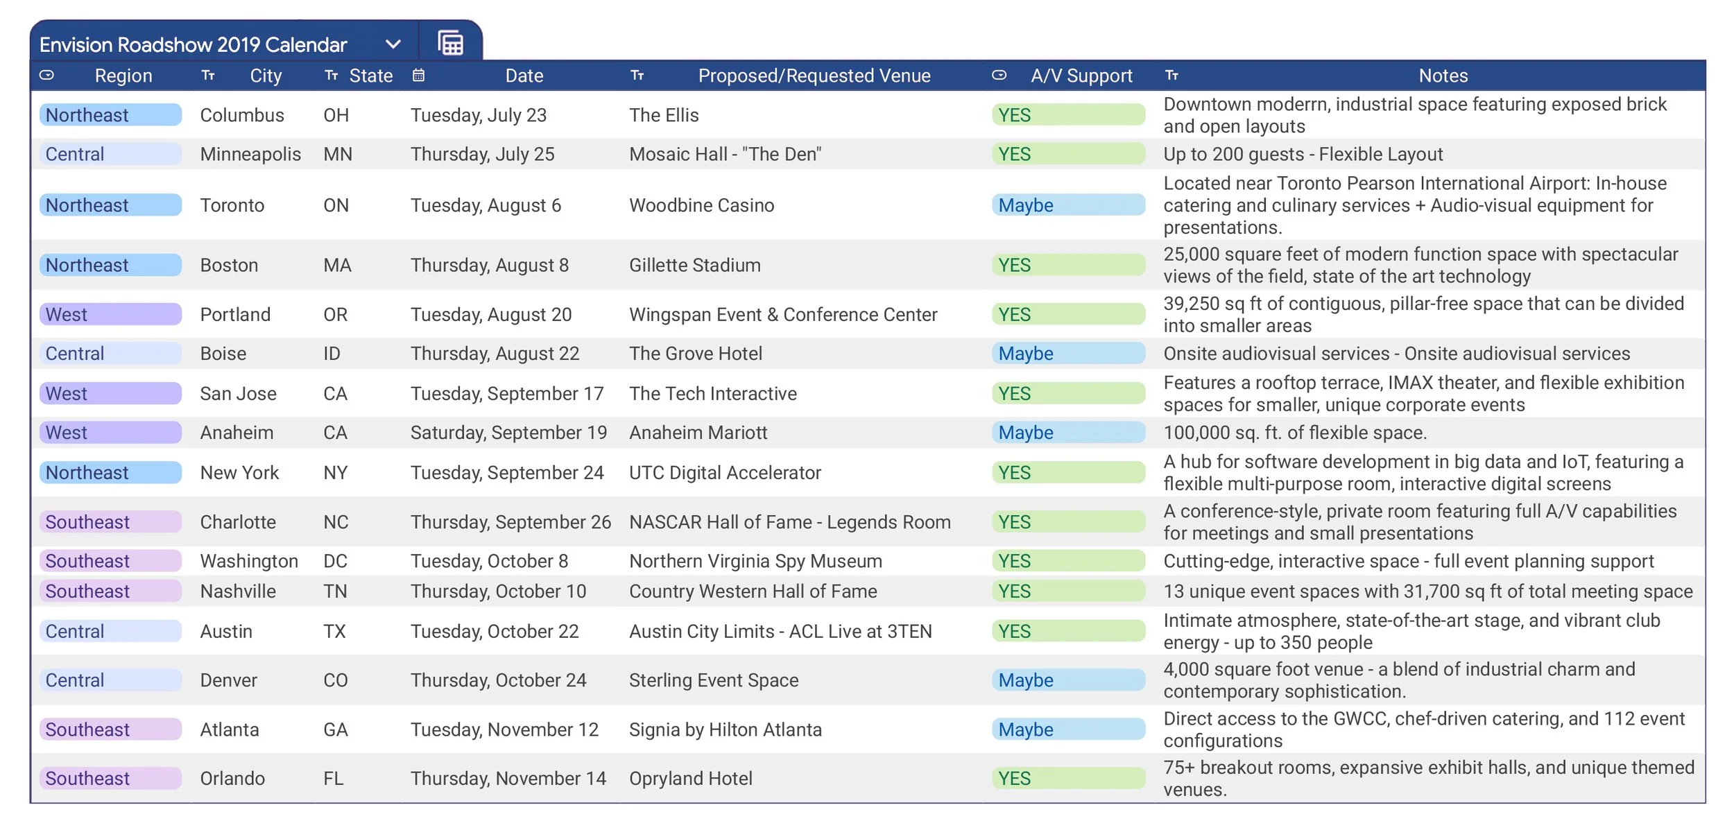The width and height of the screenshot is (1734, 821).
Task: Click the Opryland Hotel venue entry
Action: pos(690,778)
